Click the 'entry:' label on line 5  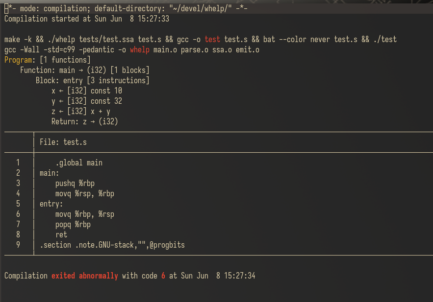tap(51, 204)
